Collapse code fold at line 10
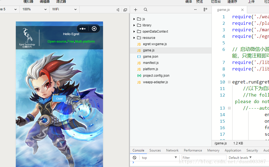The width and height of the screenshot is (269, 167). point(229,82)
